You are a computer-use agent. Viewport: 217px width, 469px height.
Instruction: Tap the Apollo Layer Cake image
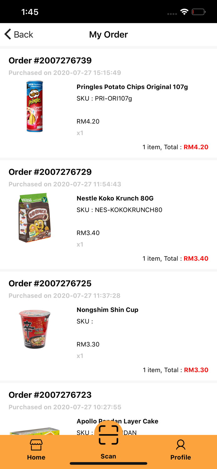(35, 431)
